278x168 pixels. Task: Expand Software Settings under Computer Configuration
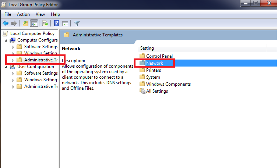[x=13, y=47]
